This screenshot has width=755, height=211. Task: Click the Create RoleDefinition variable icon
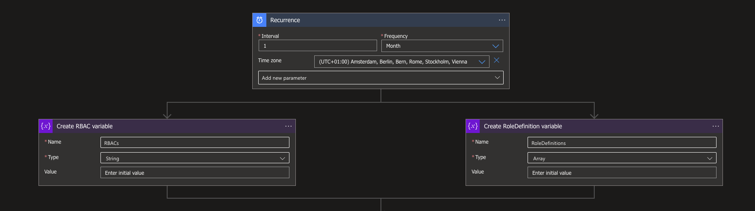tap(473, 126)
